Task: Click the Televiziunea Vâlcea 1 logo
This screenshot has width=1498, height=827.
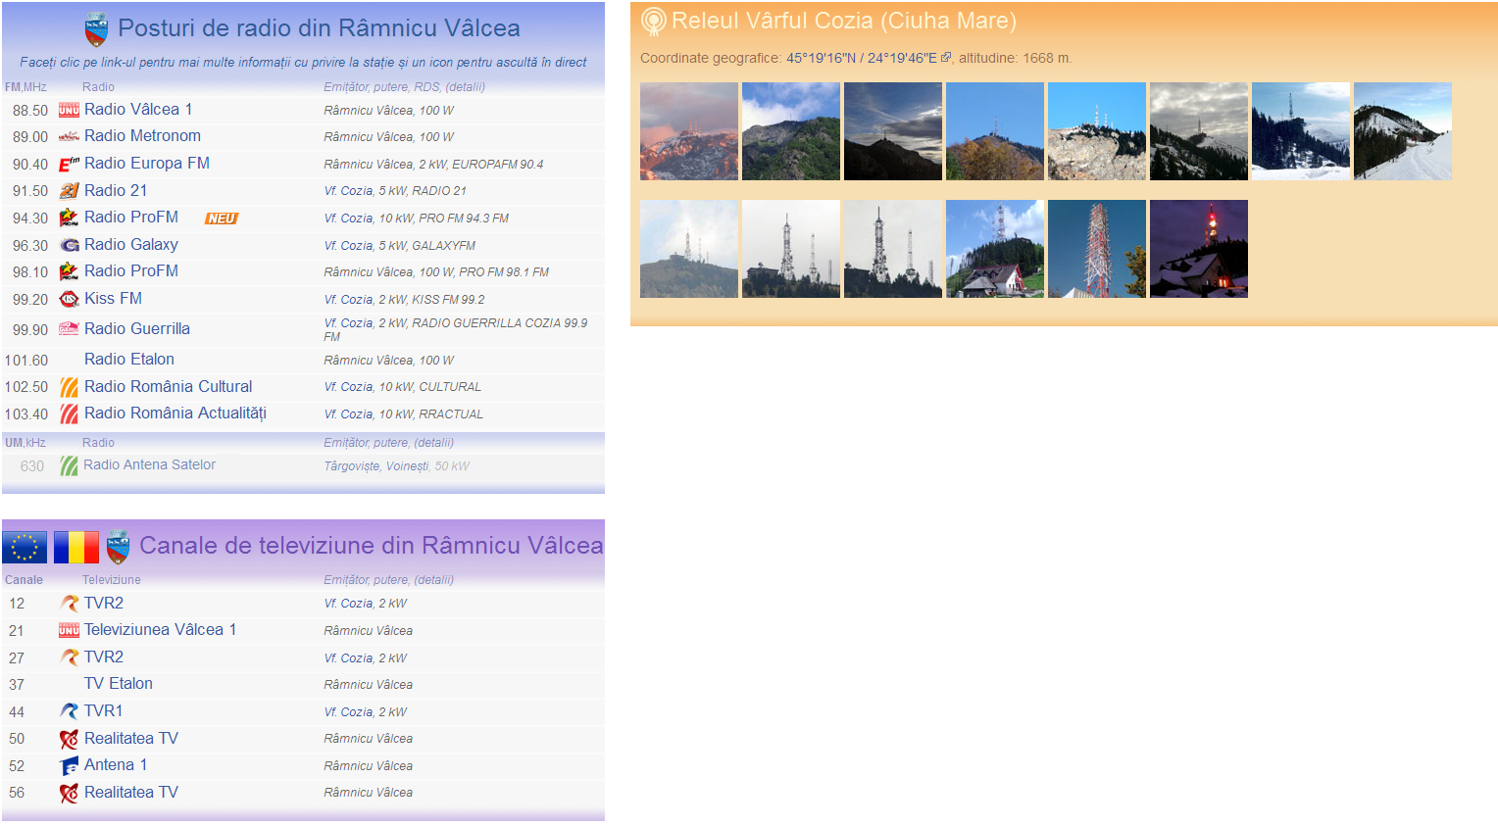Action: [x=69, y=630]
